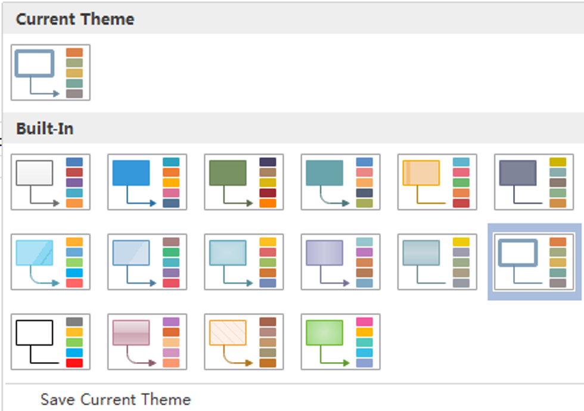584x411 pixels.
Task: Apply the soft teal theme in middle row
Action: pyautogui.click(x=244, y=261)
